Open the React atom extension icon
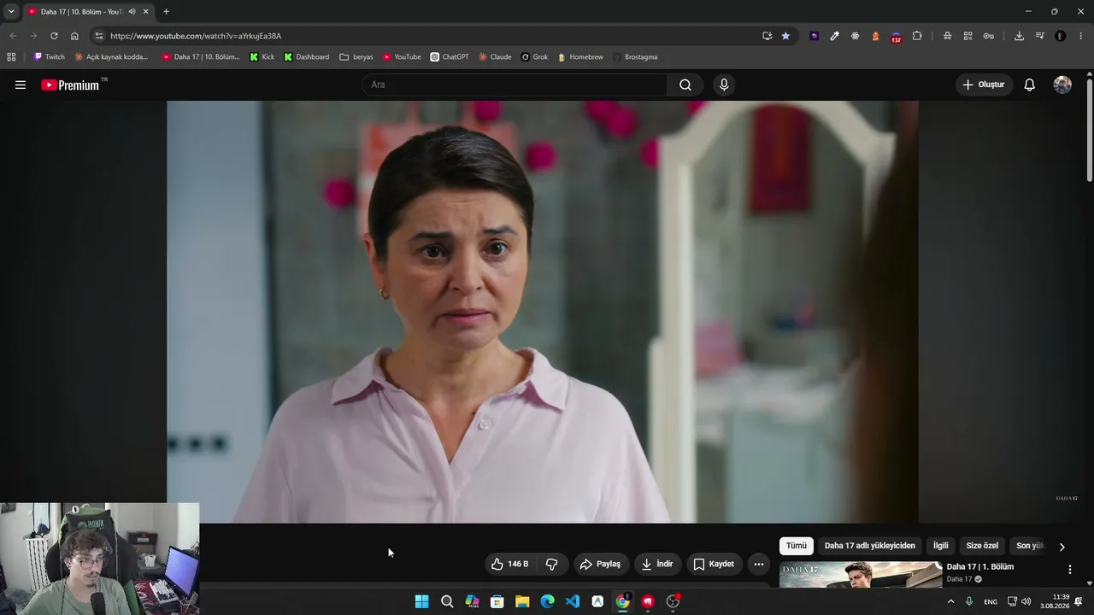 point(855,36)
